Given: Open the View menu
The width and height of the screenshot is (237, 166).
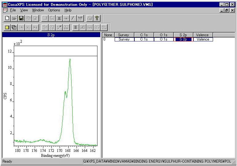Looking at the screenshot, I should pyautogui.click(x=24, y=10).
